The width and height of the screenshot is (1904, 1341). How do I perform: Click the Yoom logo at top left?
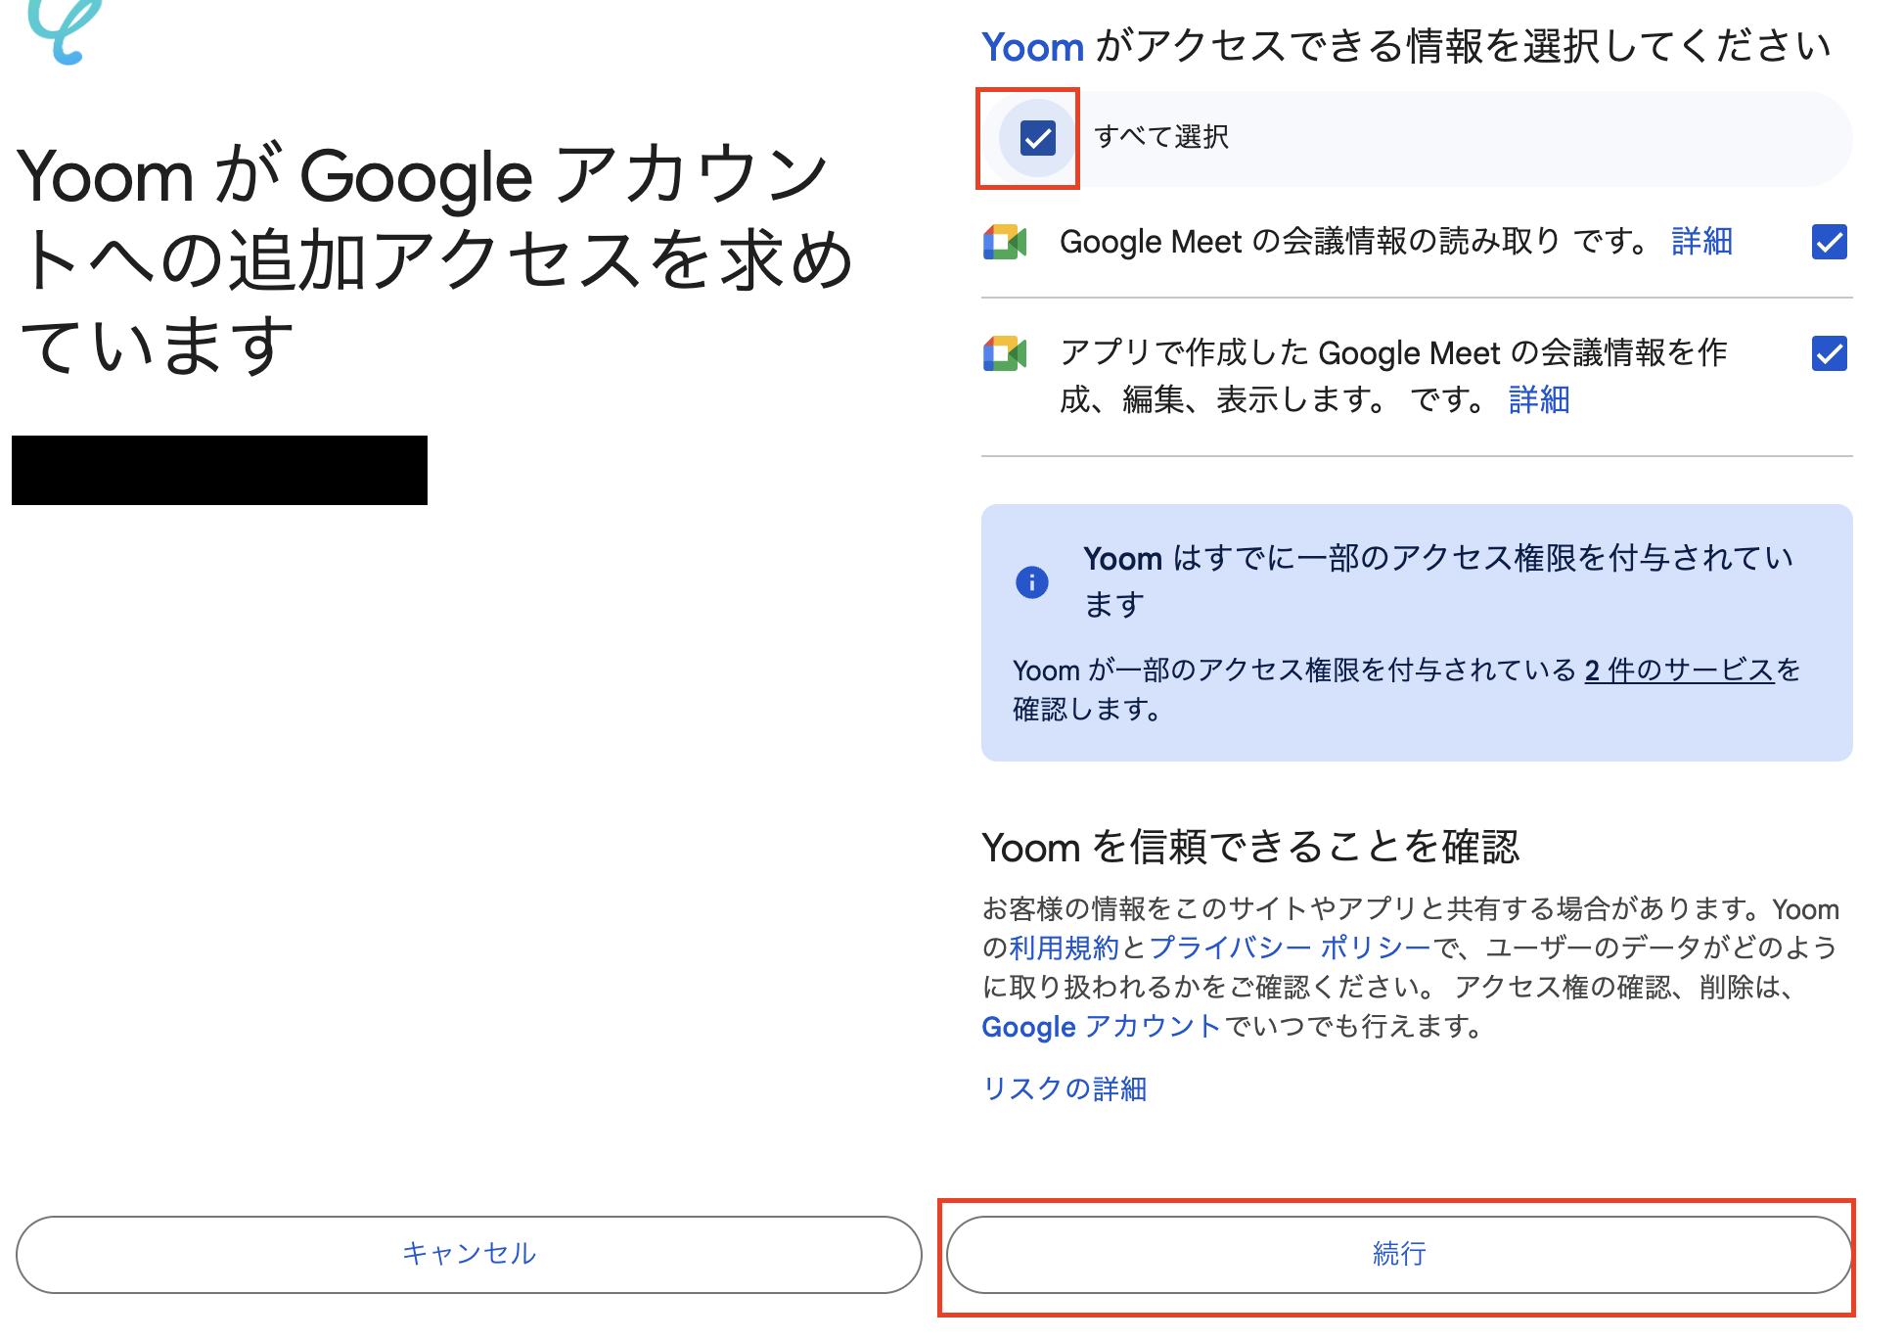tap(65, 29)
